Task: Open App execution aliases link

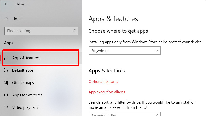Action: tap(107, 92)
